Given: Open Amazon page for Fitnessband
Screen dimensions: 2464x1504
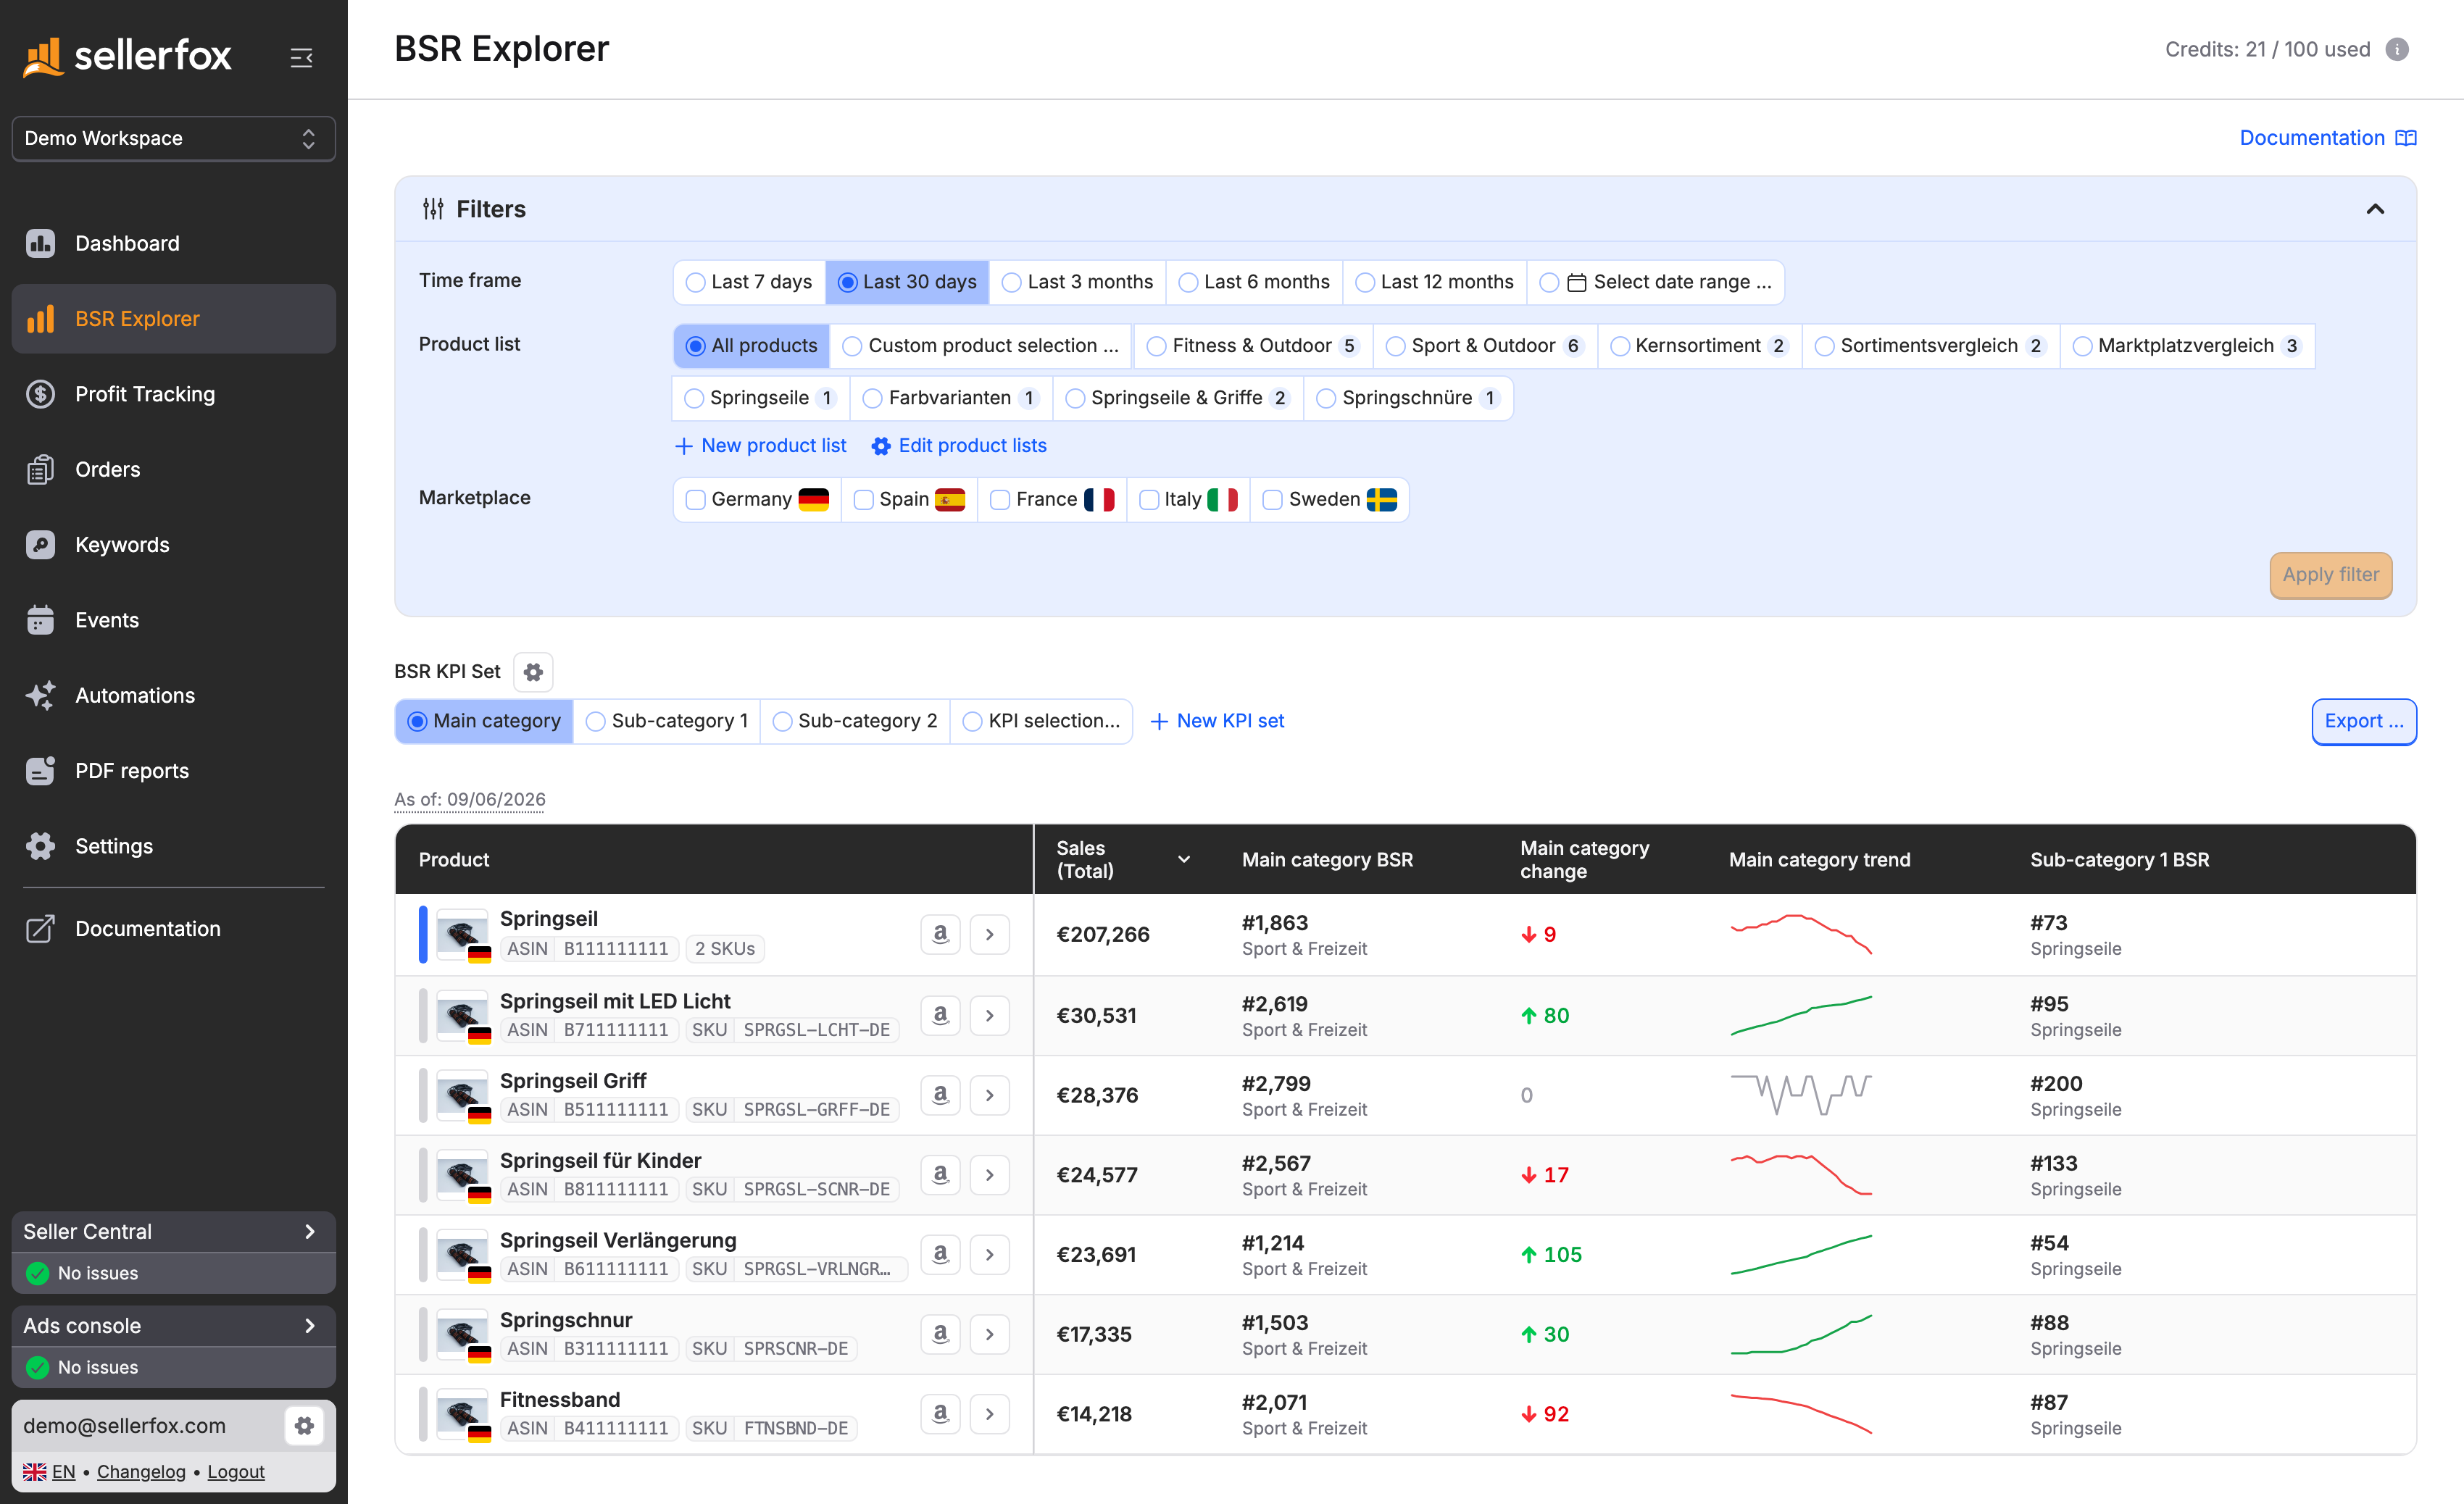Looking at the screenshot, I should pos(940,1413).
